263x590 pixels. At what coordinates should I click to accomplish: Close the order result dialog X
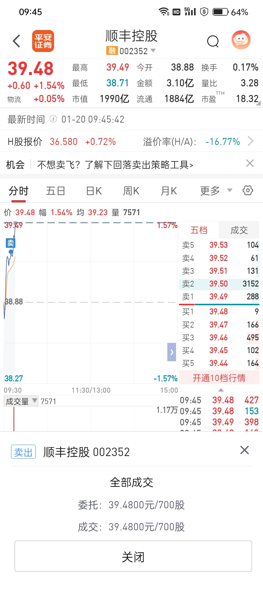click(244, 450)
